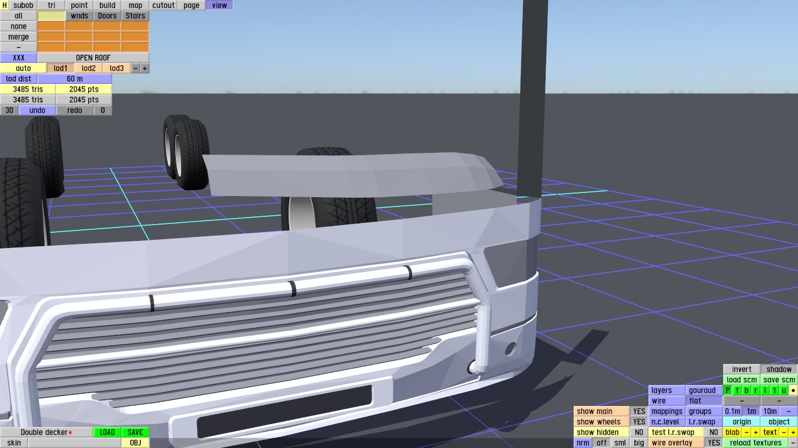Click the empty skin name field
Image resolution: width=798 pixels, height=448 pixels.
(x=75, y=443)
